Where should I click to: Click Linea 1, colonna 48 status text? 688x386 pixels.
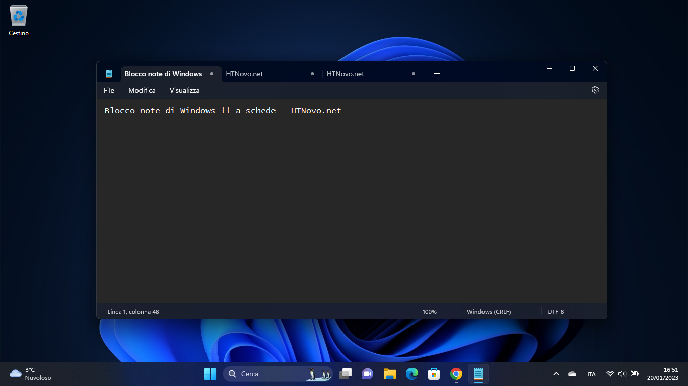click(x=133, y=312)
